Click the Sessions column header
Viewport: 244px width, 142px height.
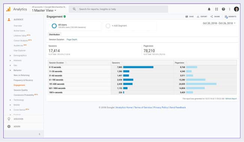coord(142,63)
